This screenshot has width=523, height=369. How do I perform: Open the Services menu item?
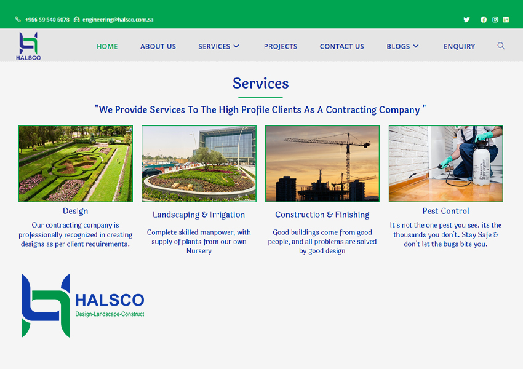(x=214, y=46)
